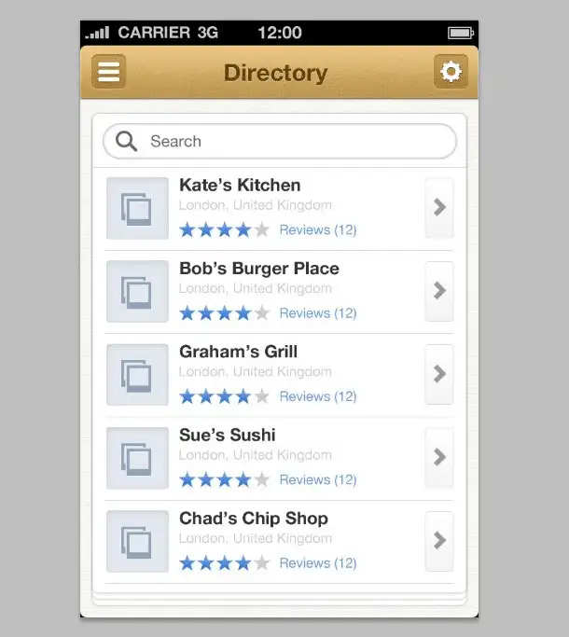This screenshot has height=637, width=569.
Task: Open Sue's Sushi photo thumbnail
Action: [137, 458]
